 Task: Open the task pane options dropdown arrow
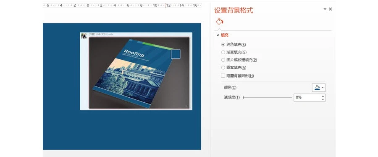click(x=325, y=9)
